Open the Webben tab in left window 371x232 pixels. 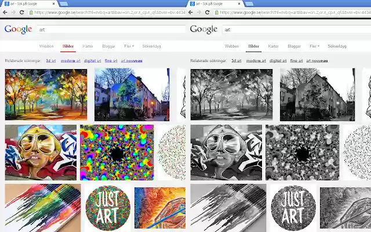pos(46,46)
